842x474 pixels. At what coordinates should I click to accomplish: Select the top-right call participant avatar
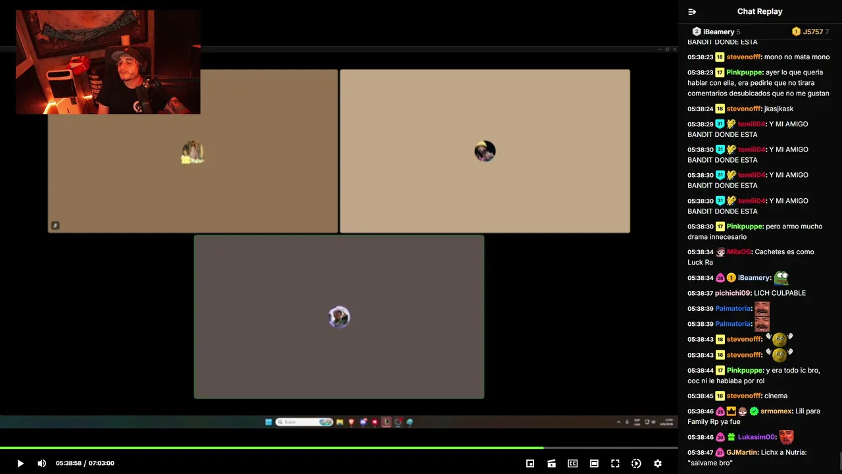point(485,151)
